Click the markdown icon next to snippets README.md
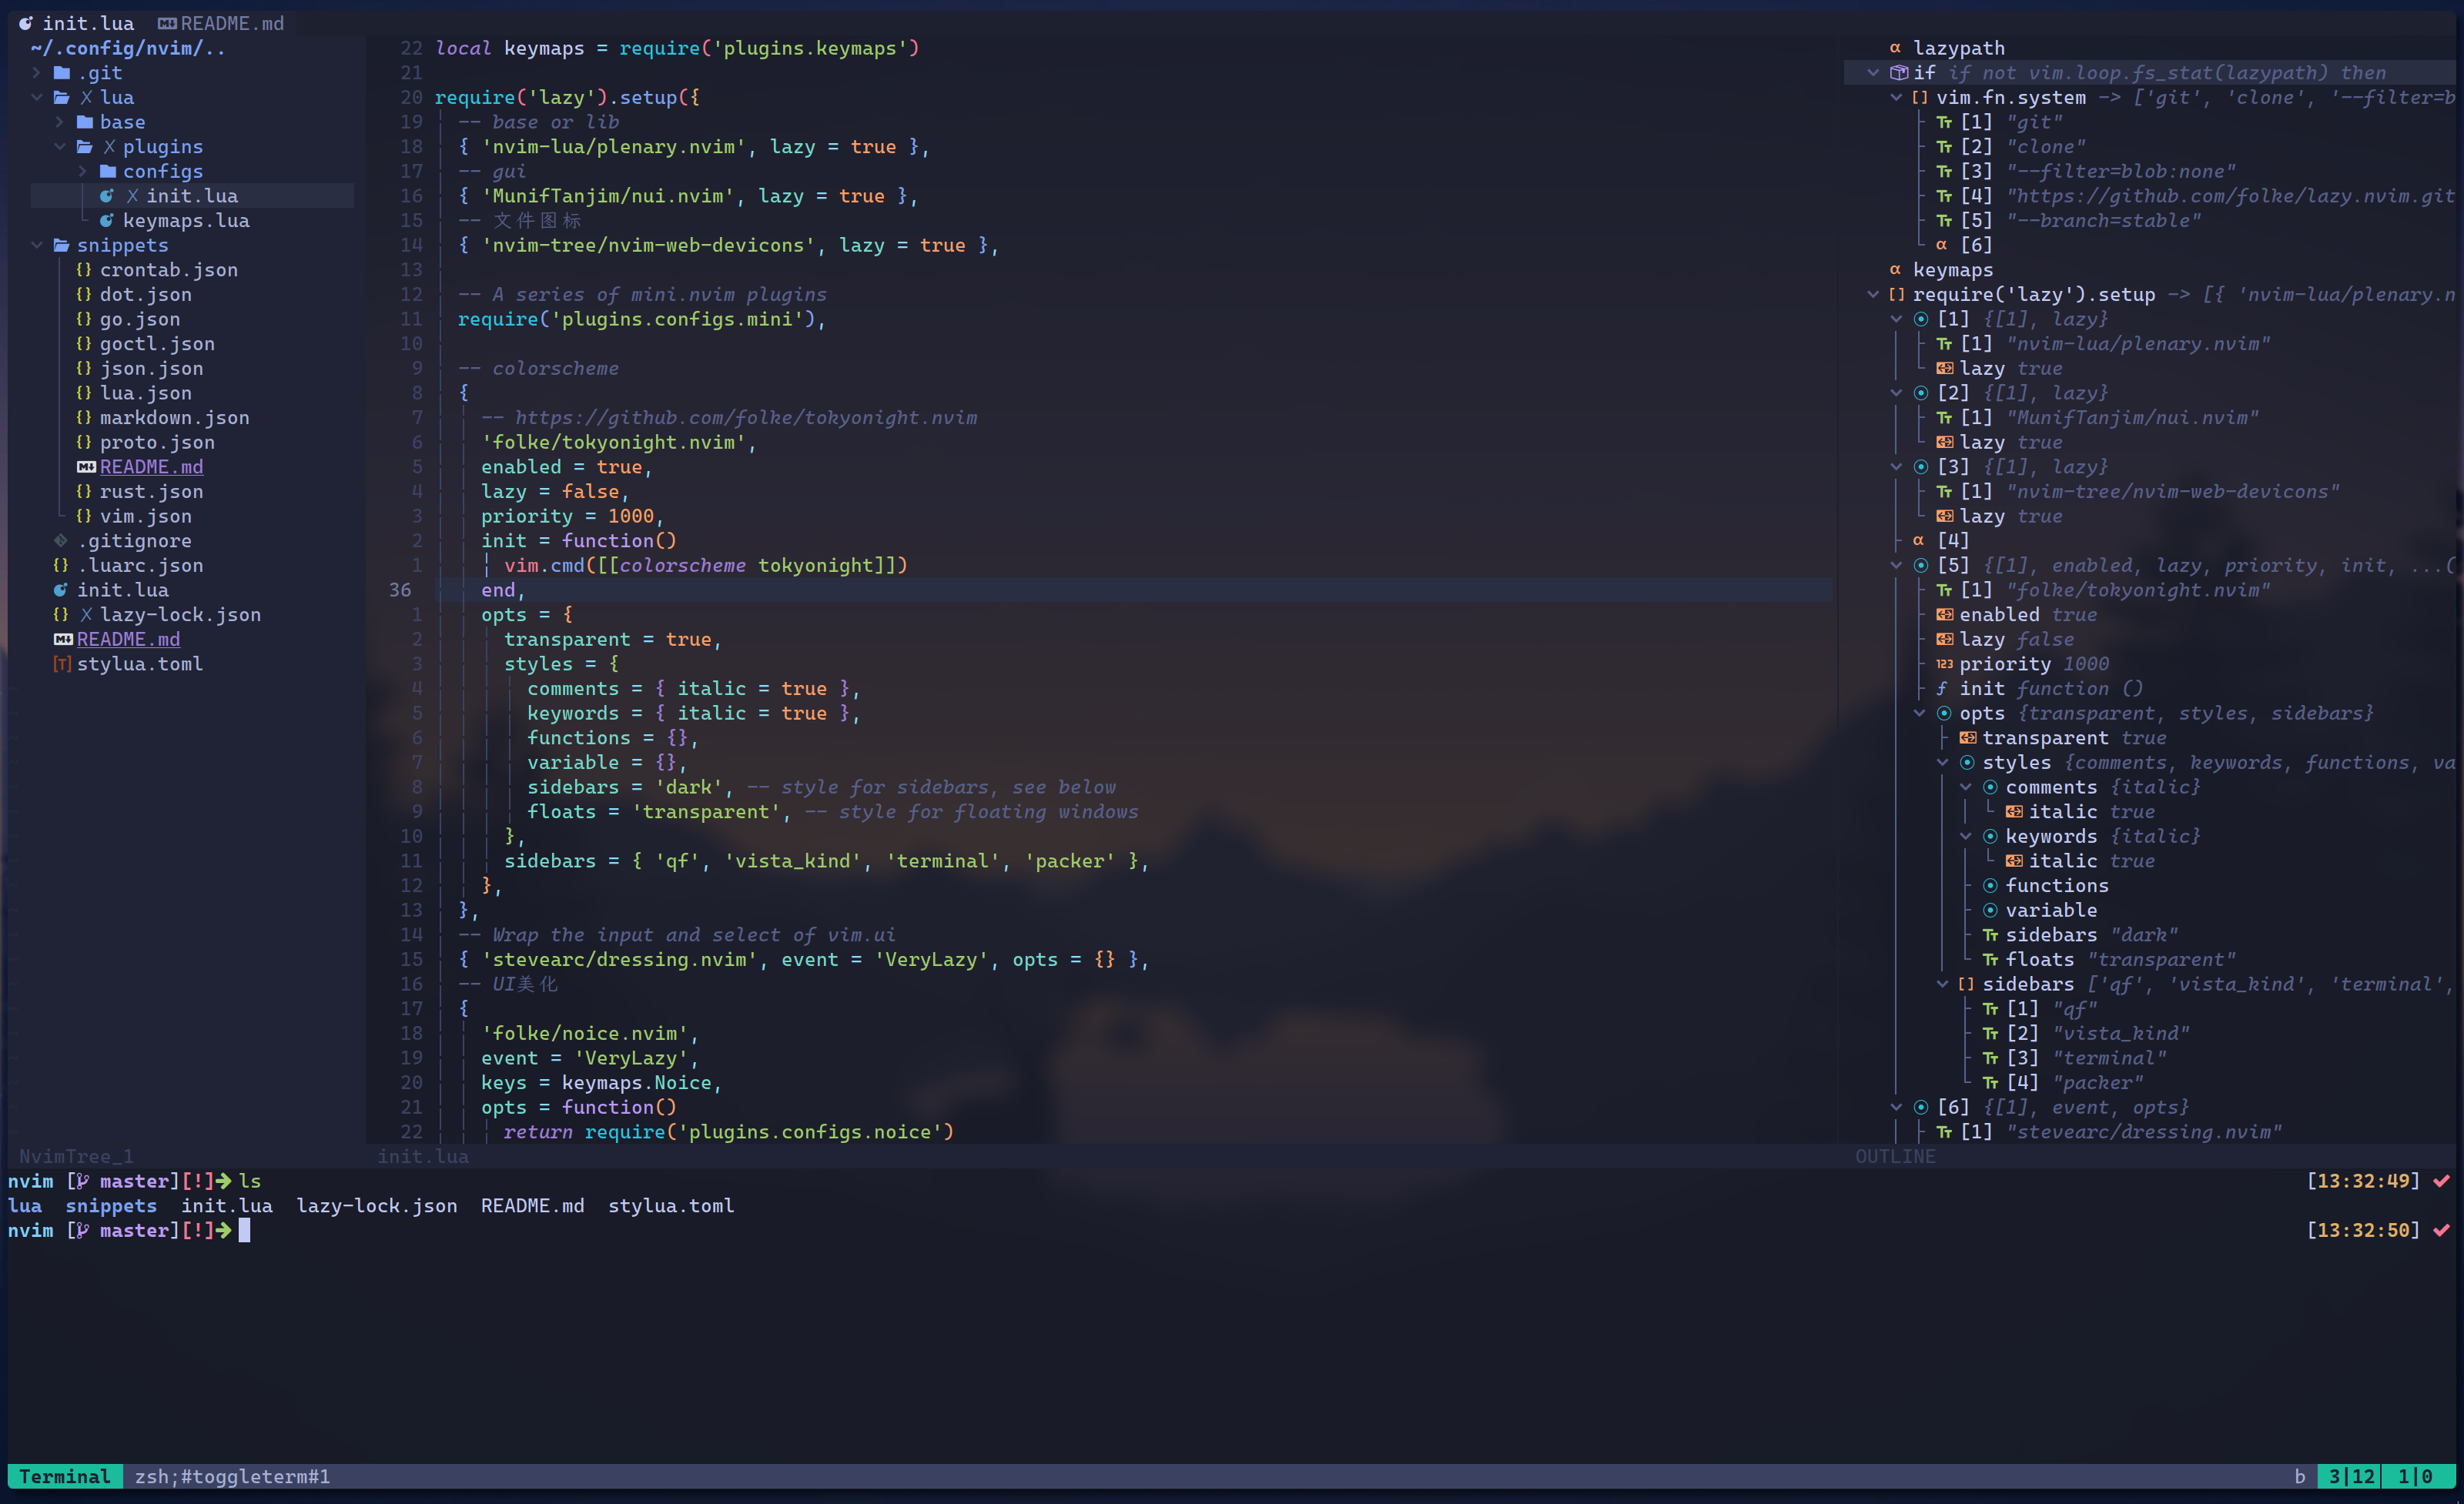The width and height of the screenshot is (2464, 1504). pyautogui.click(x=86, y=466)
